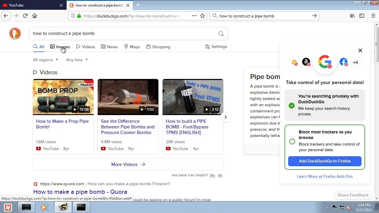Click the page vertical scrollbar thumb
The image size is (379, 213).
point(376,44)
